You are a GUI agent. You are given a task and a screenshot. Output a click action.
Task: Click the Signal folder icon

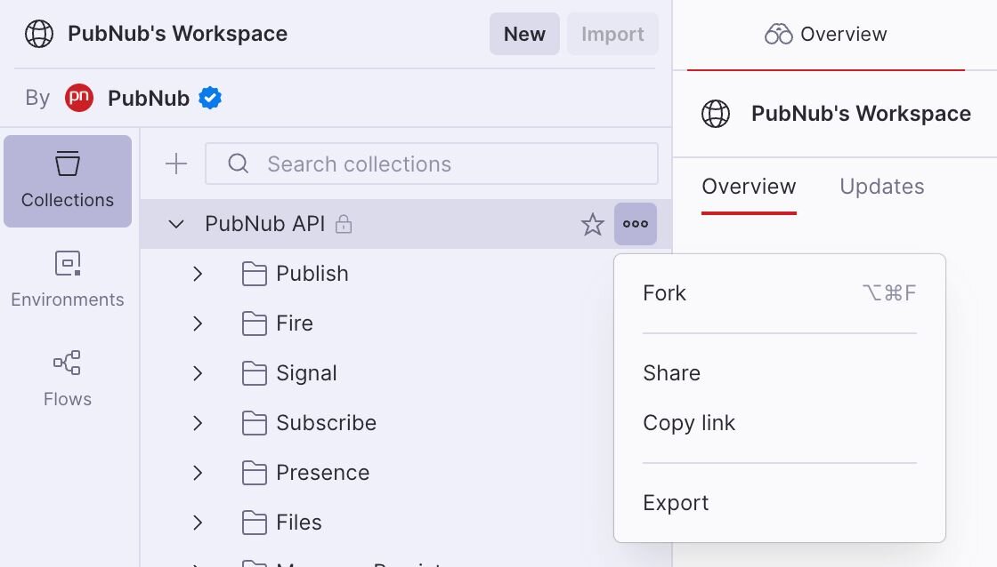coord(255,373)
